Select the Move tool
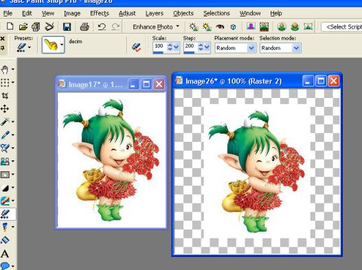The image size is (362, 270). (5, 109)
